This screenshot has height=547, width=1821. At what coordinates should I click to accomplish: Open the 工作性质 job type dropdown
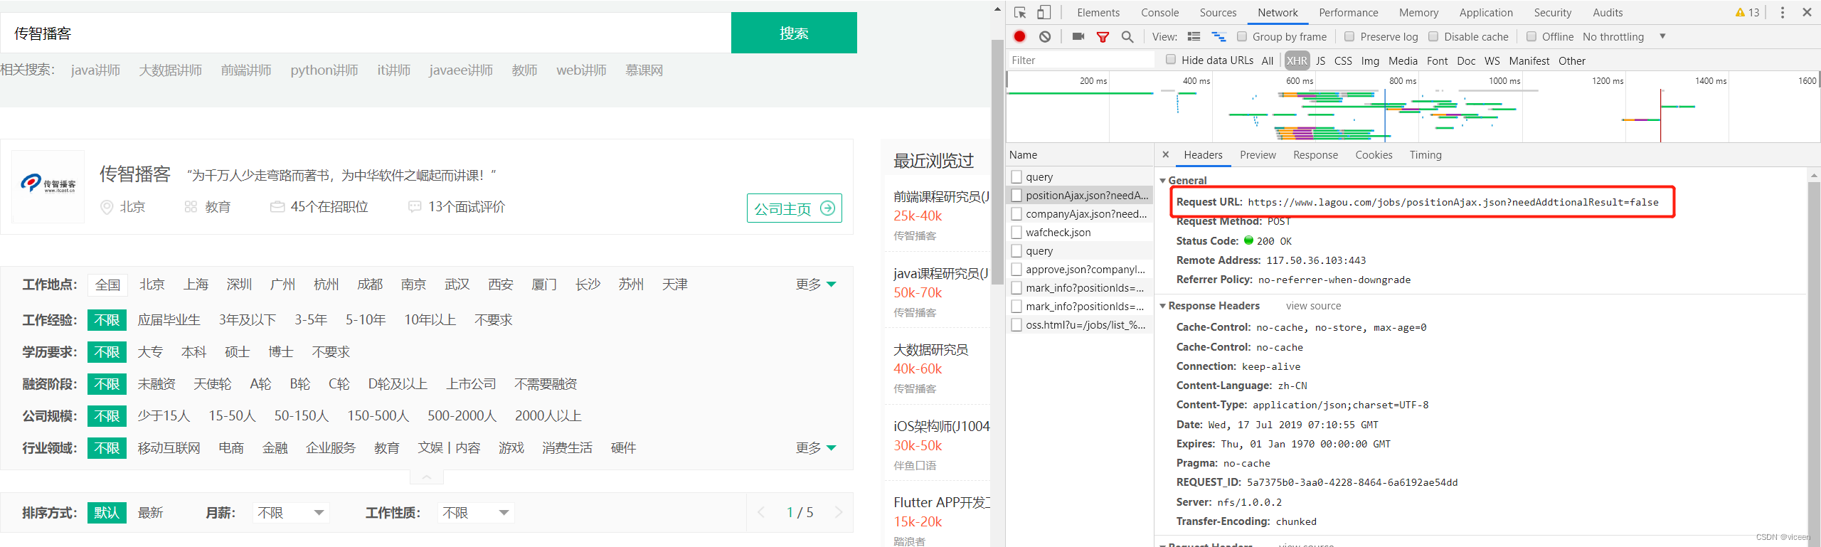tap(476, 513)
